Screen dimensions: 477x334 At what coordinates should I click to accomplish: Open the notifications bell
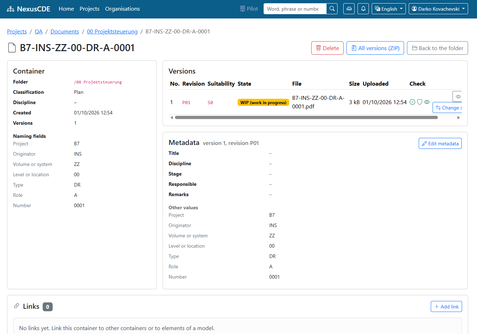click(363, 9)
